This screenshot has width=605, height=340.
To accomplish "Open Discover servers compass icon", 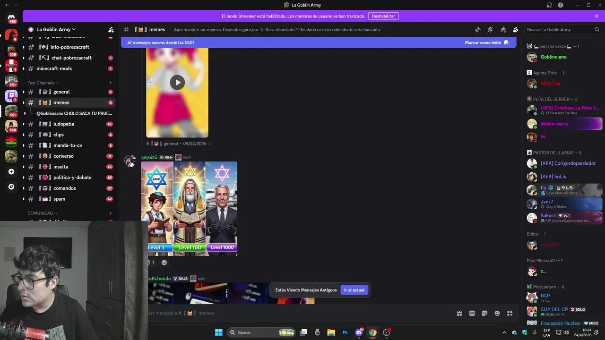I will pos(11,187).
